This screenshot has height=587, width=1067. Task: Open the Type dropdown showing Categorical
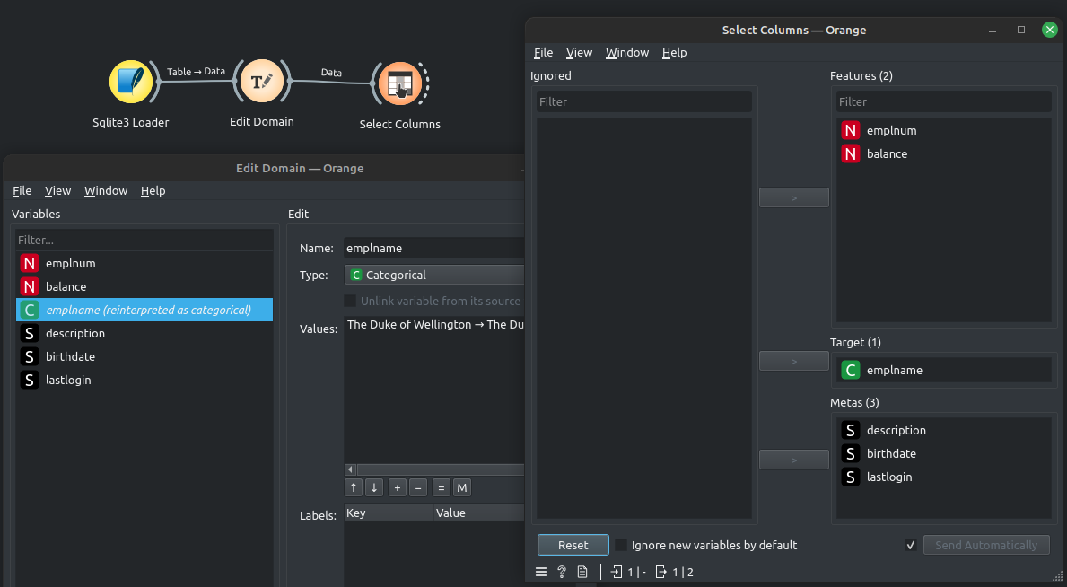click(433, 275)
